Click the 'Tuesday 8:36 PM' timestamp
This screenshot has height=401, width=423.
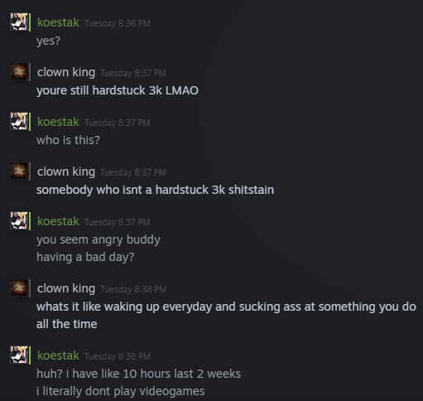pos(118,23)
